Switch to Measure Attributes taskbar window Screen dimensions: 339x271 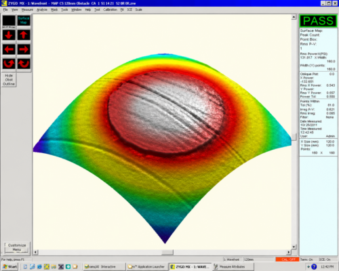pos(233,267)
